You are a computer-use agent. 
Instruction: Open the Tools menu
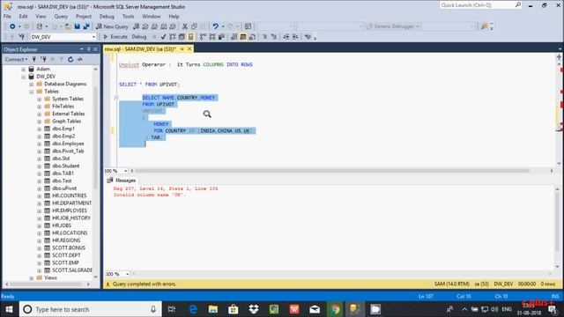point(128,17)
